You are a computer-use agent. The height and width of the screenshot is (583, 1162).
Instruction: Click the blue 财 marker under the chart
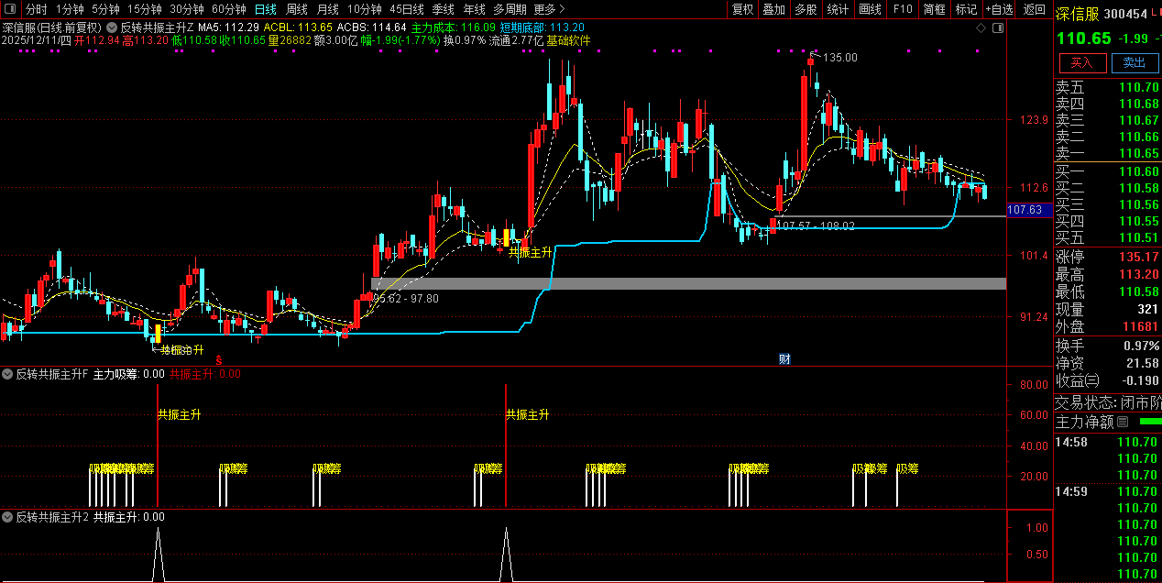pos(784,358)
